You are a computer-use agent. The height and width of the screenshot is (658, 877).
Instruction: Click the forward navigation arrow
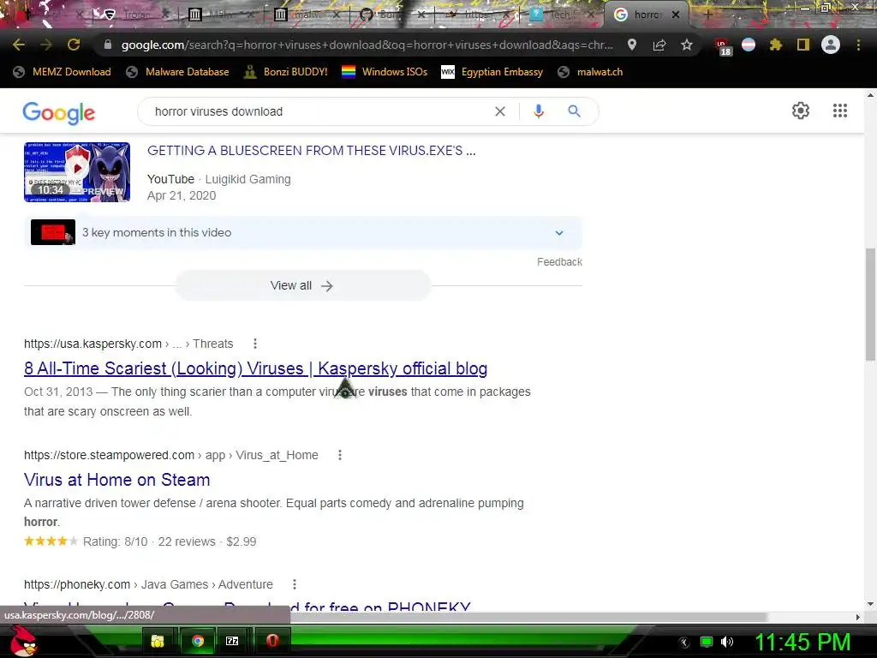point(46,45)
